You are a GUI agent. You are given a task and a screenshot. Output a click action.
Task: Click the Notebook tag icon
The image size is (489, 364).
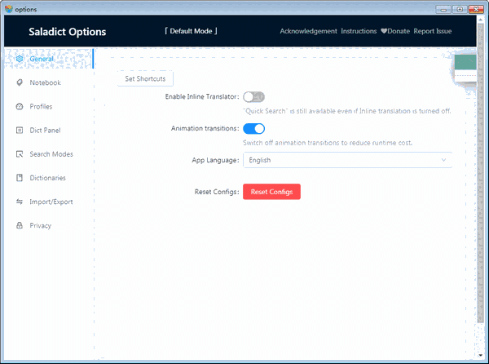[x=20, y=82]
